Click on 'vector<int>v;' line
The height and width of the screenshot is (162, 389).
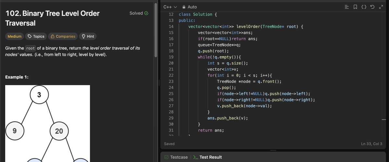[x=223, y=69]
